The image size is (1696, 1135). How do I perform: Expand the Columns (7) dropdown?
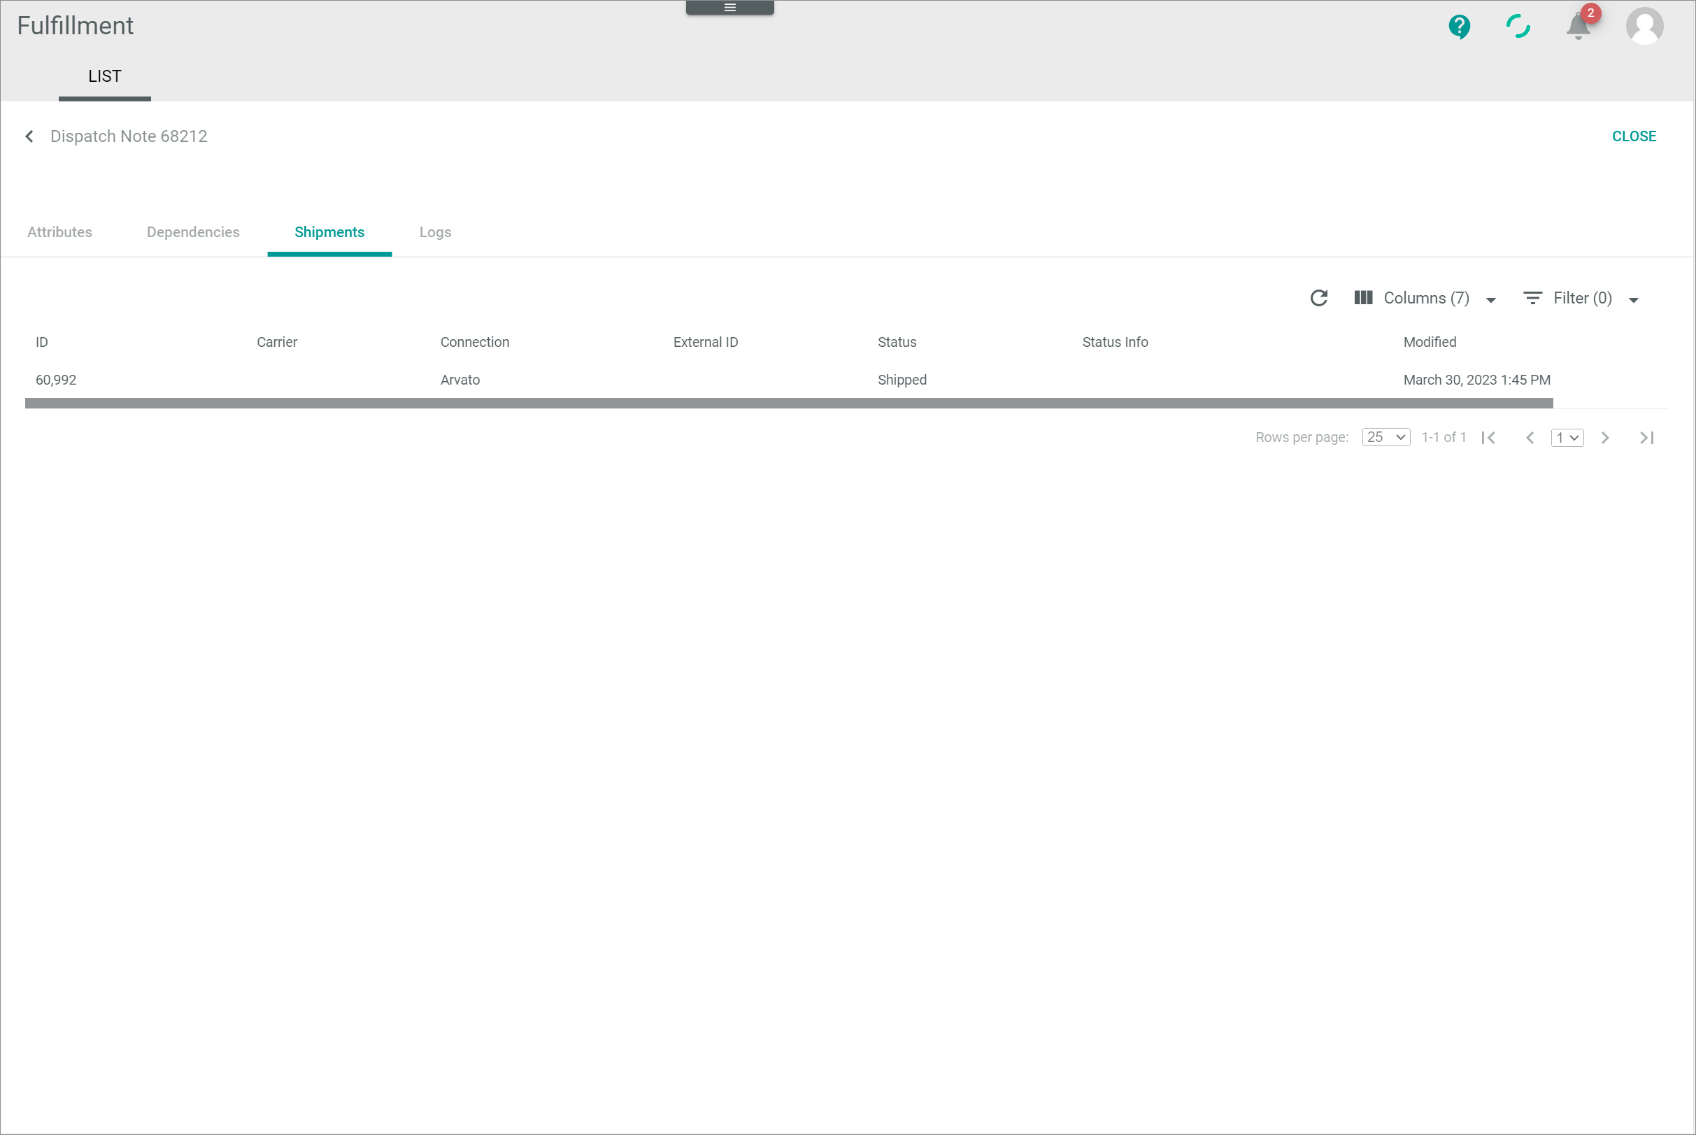point(1425,298)
